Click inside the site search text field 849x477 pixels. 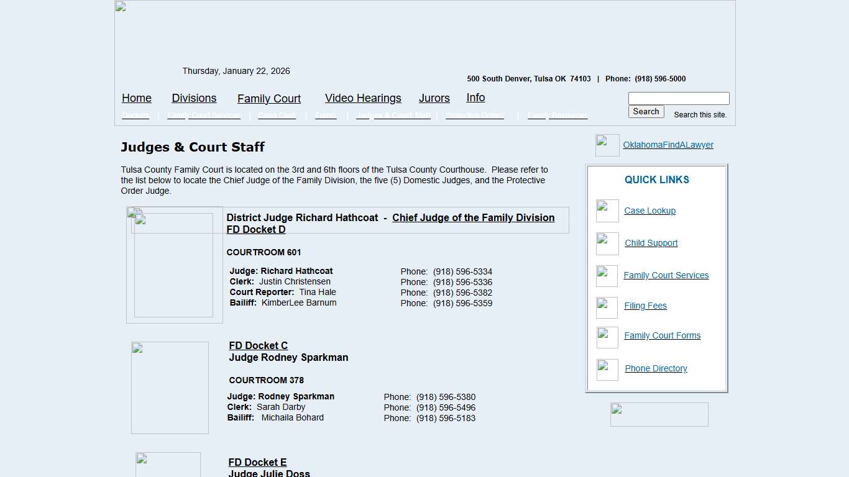click(678, 98)
